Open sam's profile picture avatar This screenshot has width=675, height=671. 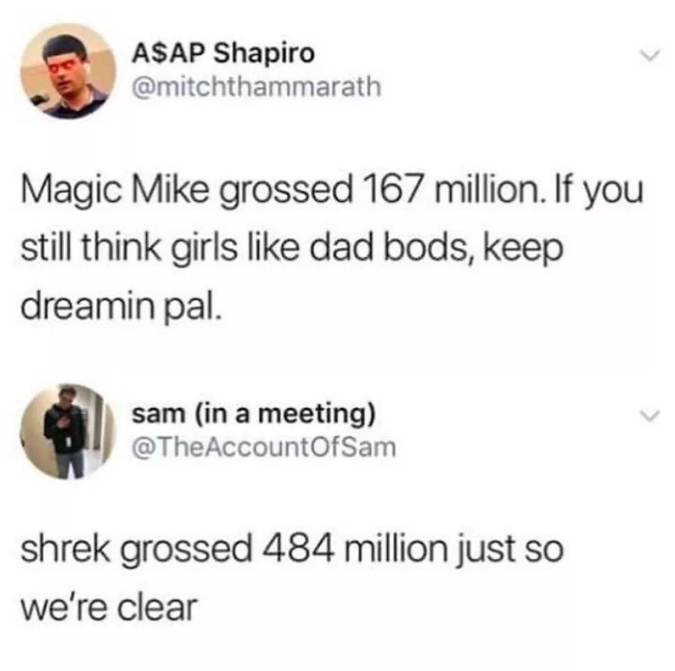[x=69, y=432]
